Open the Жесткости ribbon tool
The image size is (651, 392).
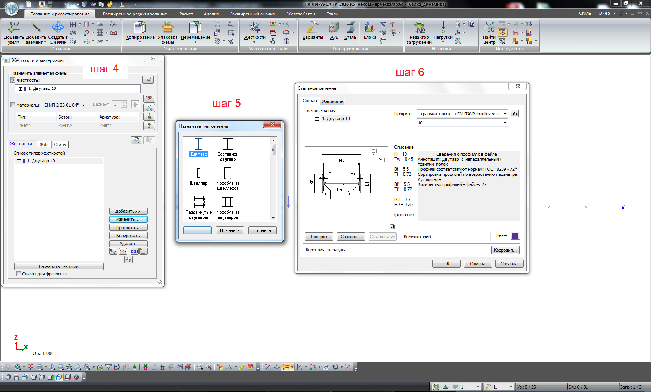tap(255, 28)
